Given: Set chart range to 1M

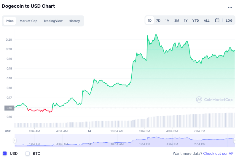Looking at the screenshot, I should click(167, 20).
